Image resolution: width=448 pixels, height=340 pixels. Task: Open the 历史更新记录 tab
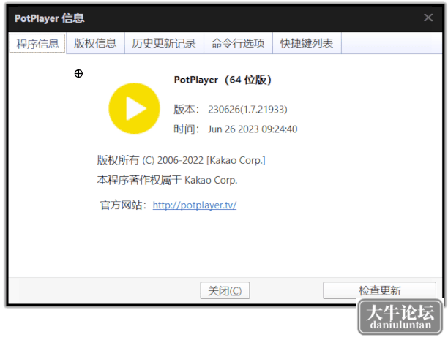164,43
